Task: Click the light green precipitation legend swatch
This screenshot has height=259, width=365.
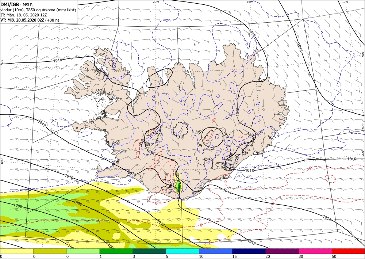Action: point(83,251)
